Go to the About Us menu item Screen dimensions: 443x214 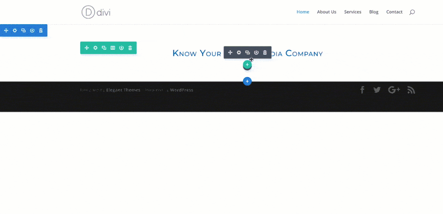[326, 12]
